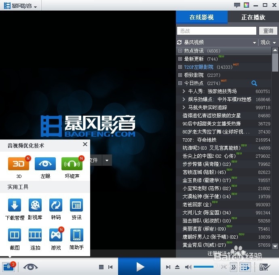Expand the 热点资讯 category
This screenshot has height=275, width=279.
coord(180,51)
